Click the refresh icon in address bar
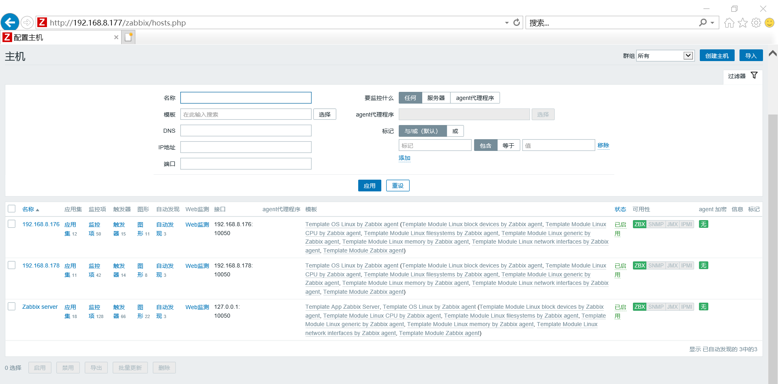This screenshot has height=384, width=778. (517, 23)
